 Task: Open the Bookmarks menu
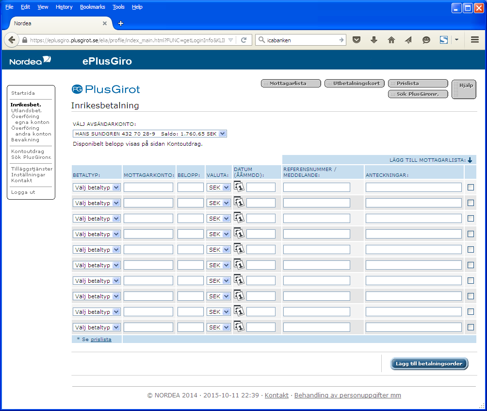[x=93, y=7]
